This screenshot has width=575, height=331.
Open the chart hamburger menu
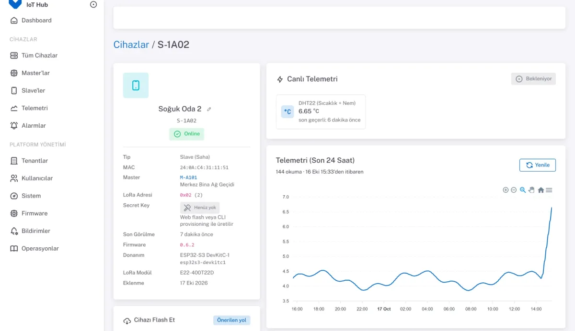coord(549,190)
